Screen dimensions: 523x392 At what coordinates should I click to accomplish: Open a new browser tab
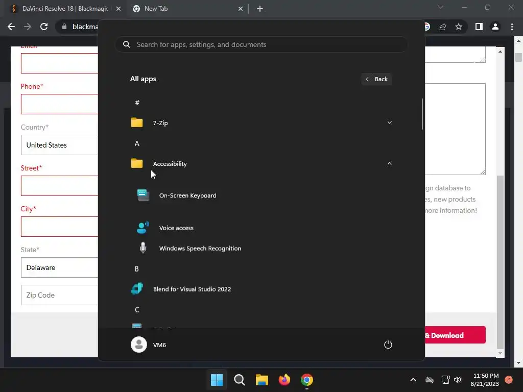coord(260,9)
